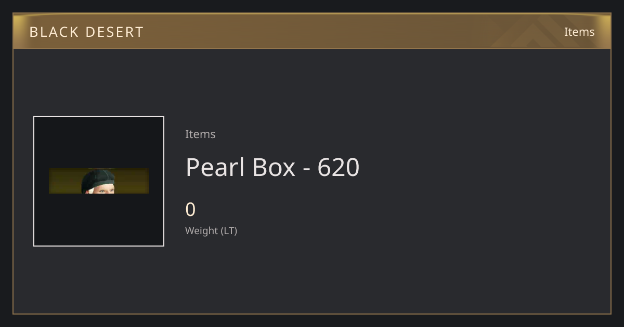The height and width of the screenshot is (327, 624).
Task: Click the yellow band left of the character
Action: tap(65, 181)
